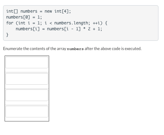Select the fourth answer input box
Screen dimensions: 164x135
coord(27,112)
